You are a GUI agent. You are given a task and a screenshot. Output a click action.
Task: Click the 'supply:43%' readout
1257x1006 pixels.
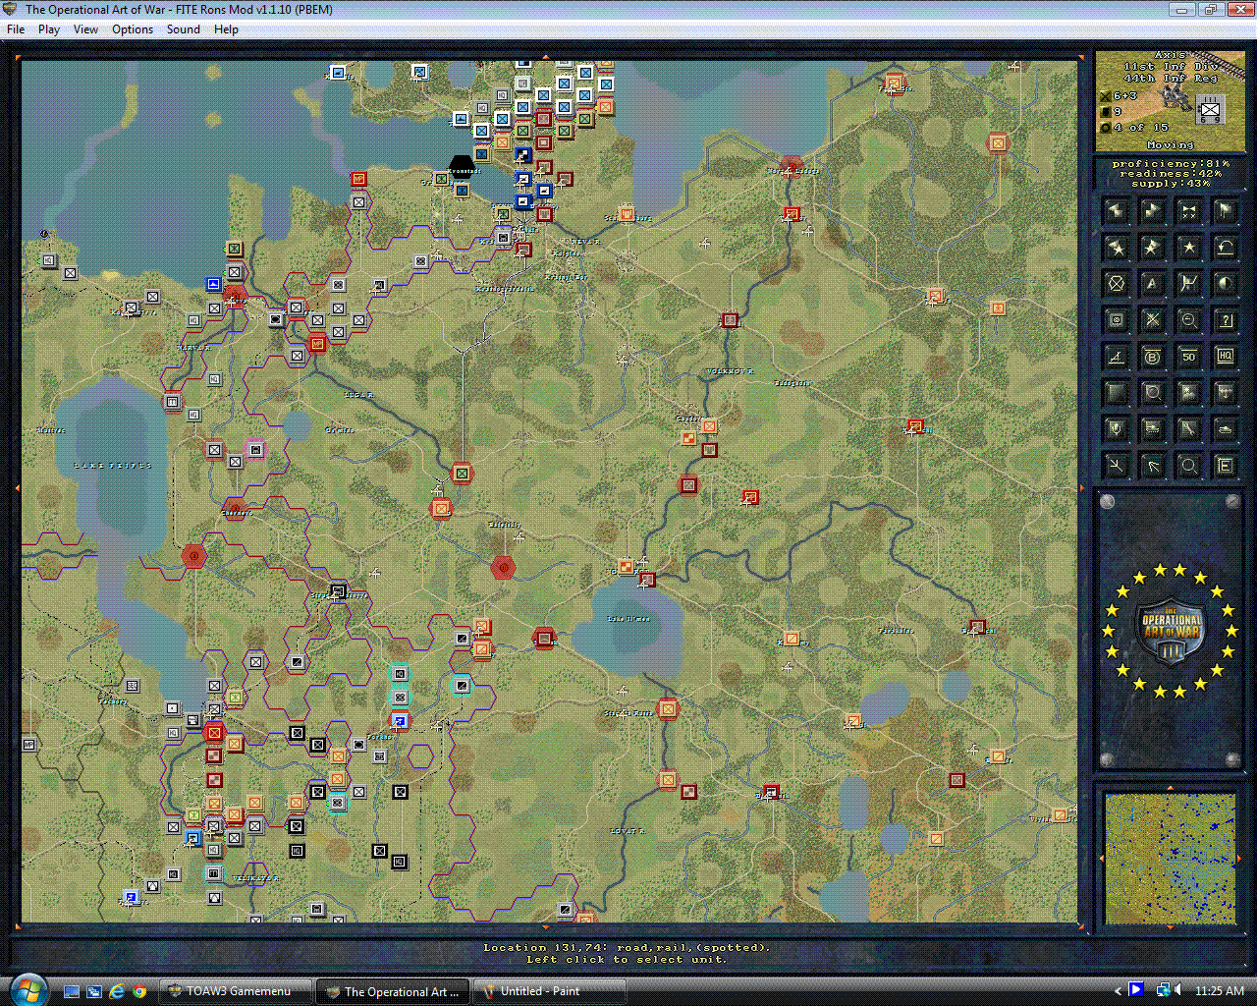pos(1170,184)
